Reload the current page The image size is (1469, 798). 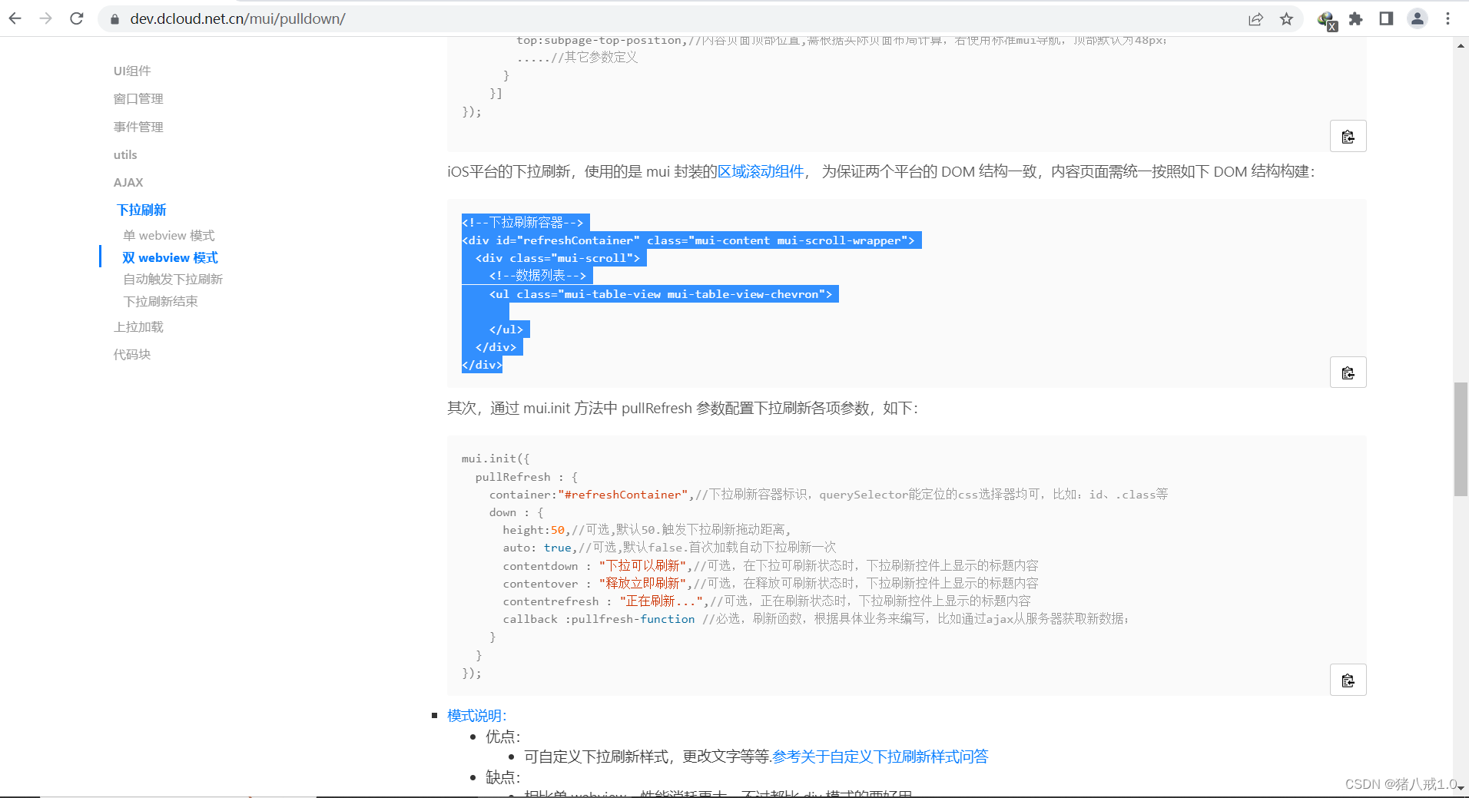click(76, 18)
